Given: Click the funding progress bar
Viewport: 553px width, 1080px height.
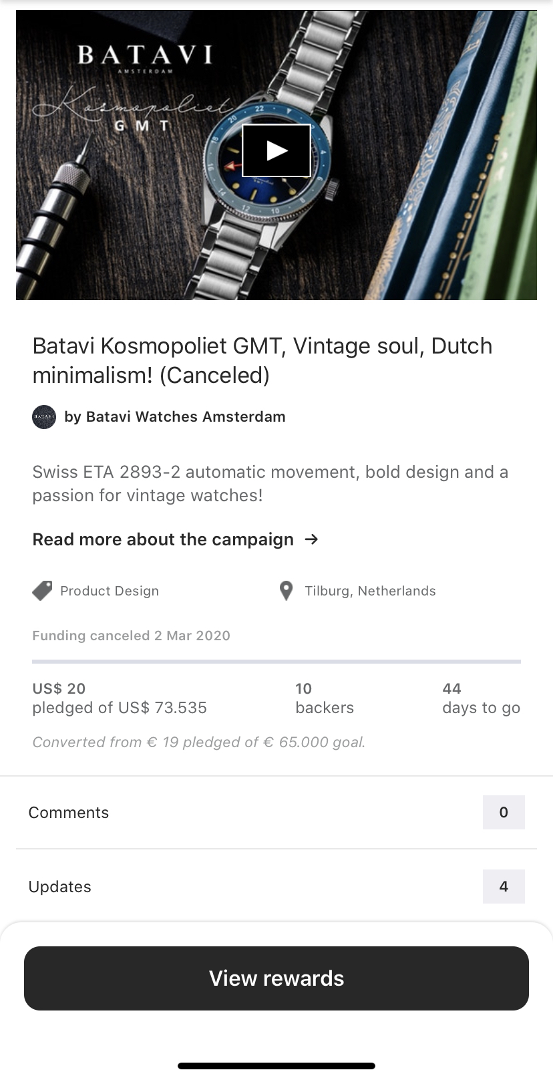Looking at the screenshot, I should (x=276, y=662).
